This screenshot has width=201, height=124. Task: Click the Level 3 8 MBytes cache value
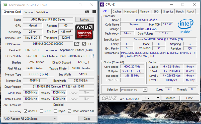click(171, 80)
